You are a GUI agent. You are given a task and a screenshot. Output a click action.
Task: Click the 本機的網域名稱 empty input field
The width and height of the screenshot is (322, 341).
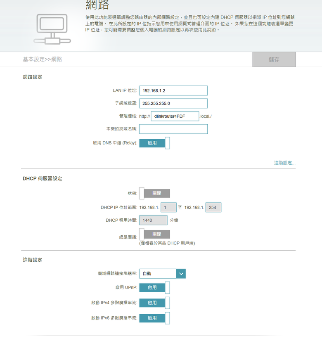[x=173, y=129]
